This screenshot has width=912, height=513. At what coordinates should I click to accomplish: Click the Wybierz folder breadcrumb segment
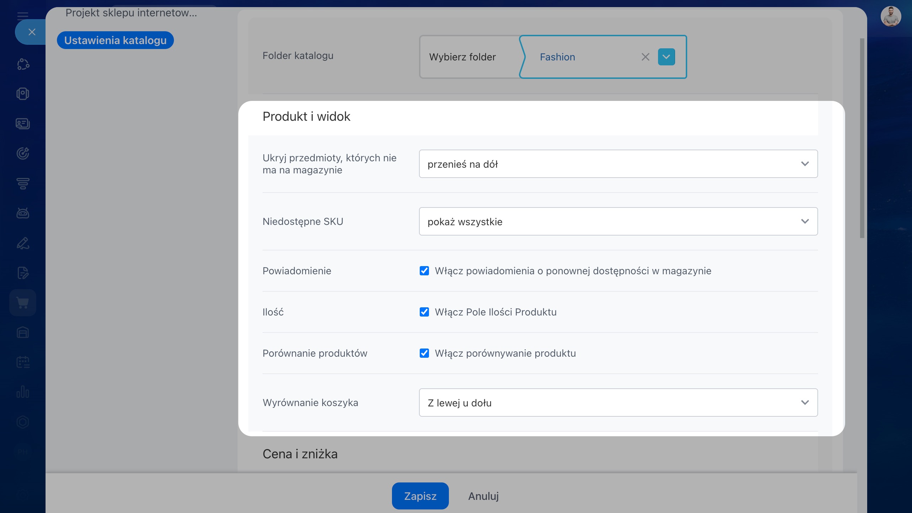coord(462,57)
